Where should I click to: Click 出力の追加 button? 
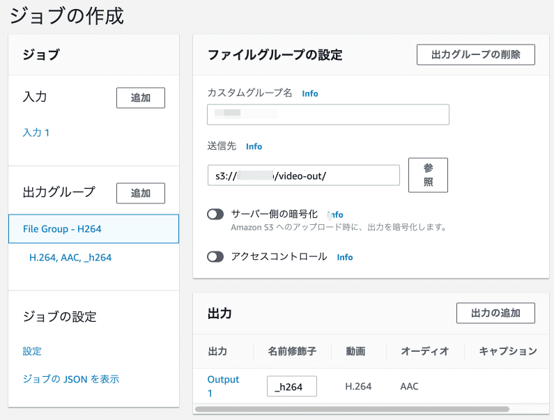pos(495,313)
